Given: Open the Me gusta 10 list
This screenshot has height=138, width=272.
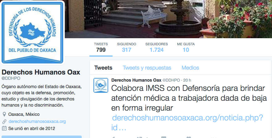Looking at the screenshot, I should (x=186, y=47).
